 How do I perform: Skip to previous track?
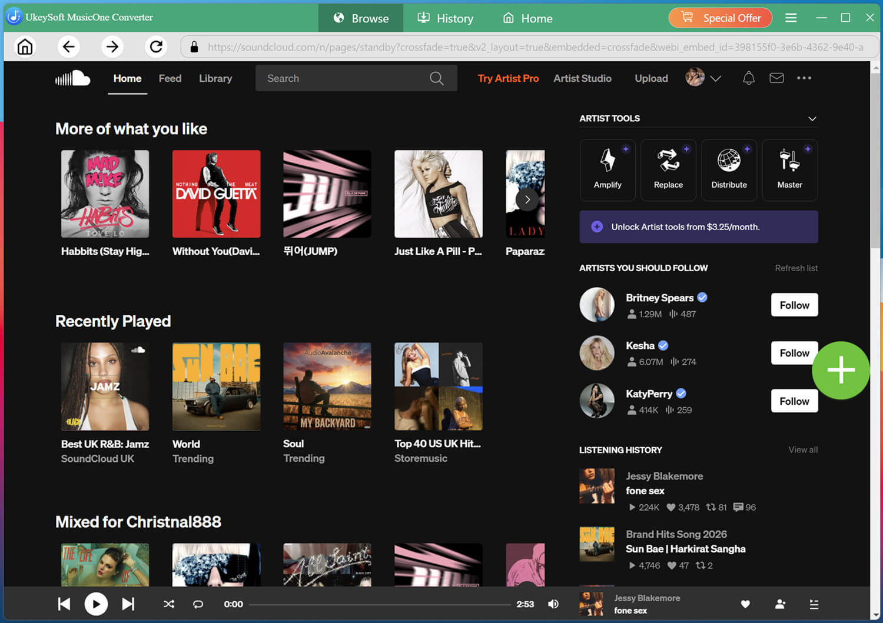click(64, 604)
